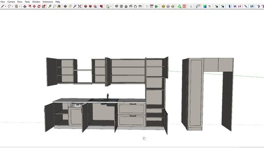
Task: Select the Rotate tool
Action: [39, 7]
